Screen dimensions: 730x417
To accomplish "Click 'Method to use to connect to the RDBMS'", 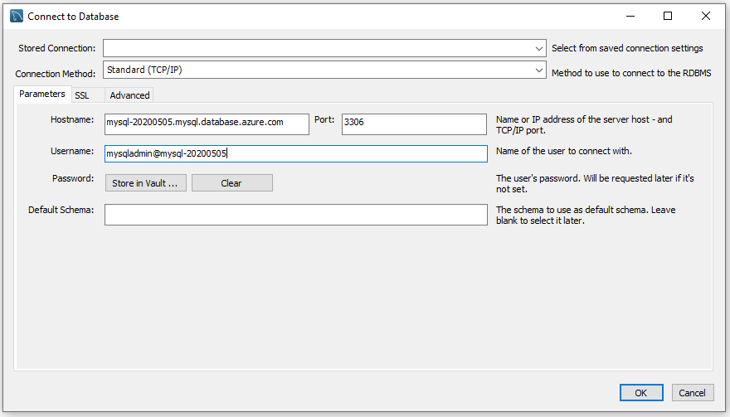I will (x=631, y=73).
